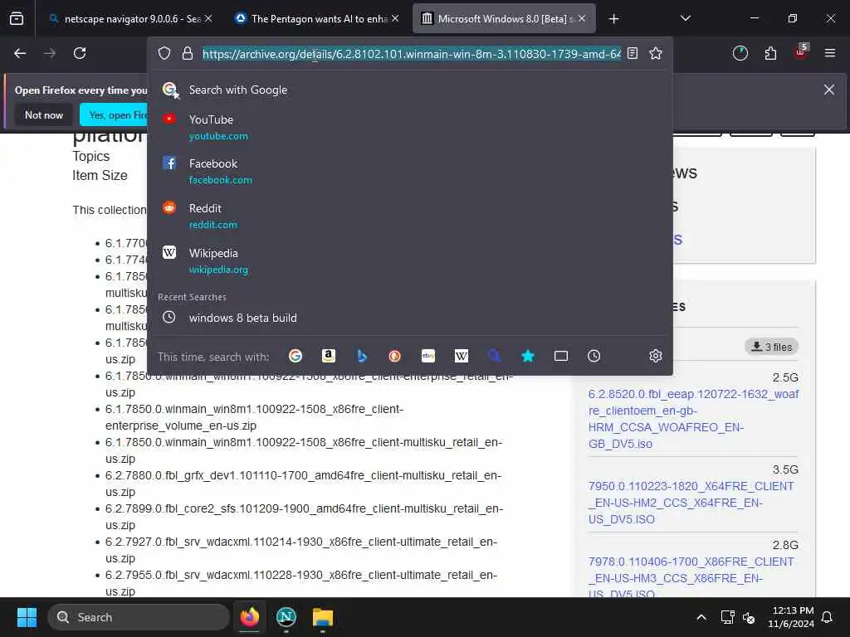
Task: Open the tracking protection shield icon
Action: click(164, 53)
